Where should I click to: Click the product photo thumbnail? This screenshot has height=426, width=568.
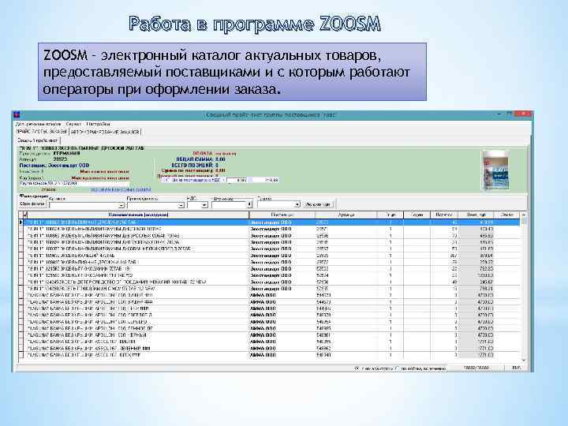[495, 170]
